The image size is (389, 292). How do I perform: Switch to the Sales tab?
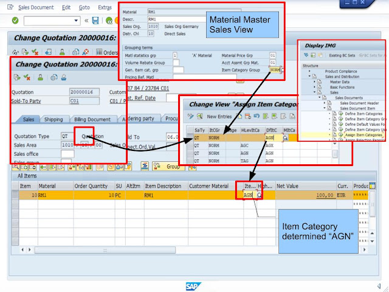29,119
